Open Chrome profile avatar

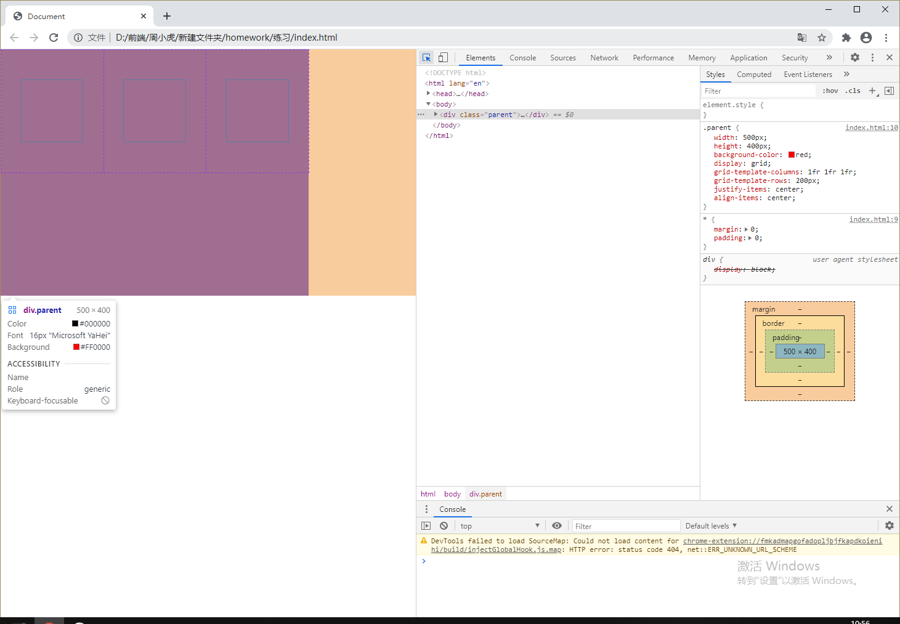pos(866,38)
